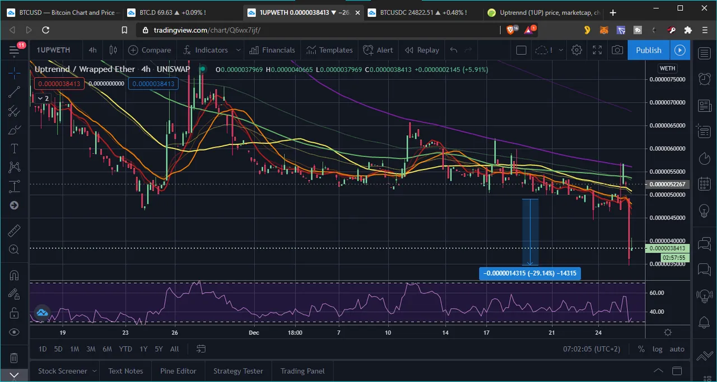Viewport: 717px width, 382px height.
Task: Maximize the bottom panel
Action: (677, 370)
